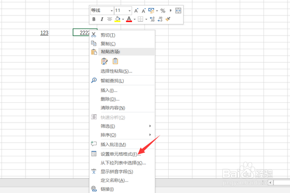
Task: Select 清除内容(N) menu item
Action: 122,108
